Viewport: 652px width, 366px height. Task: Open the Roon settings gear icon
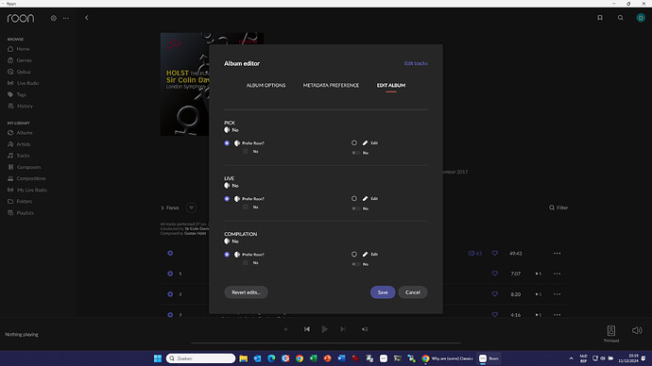point(54,18)
